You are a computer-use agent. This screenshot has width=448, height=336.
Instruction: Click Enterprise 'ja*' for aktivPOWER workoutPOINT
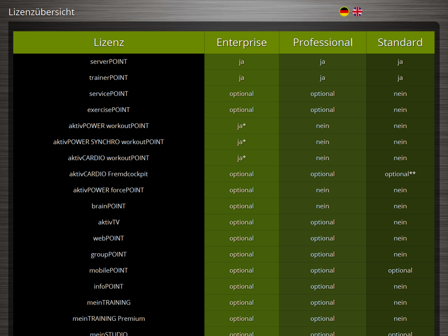click(241, 126)
